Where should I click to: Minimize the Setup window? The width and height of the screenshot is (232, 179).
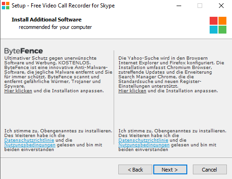click(x=179, y=6)
